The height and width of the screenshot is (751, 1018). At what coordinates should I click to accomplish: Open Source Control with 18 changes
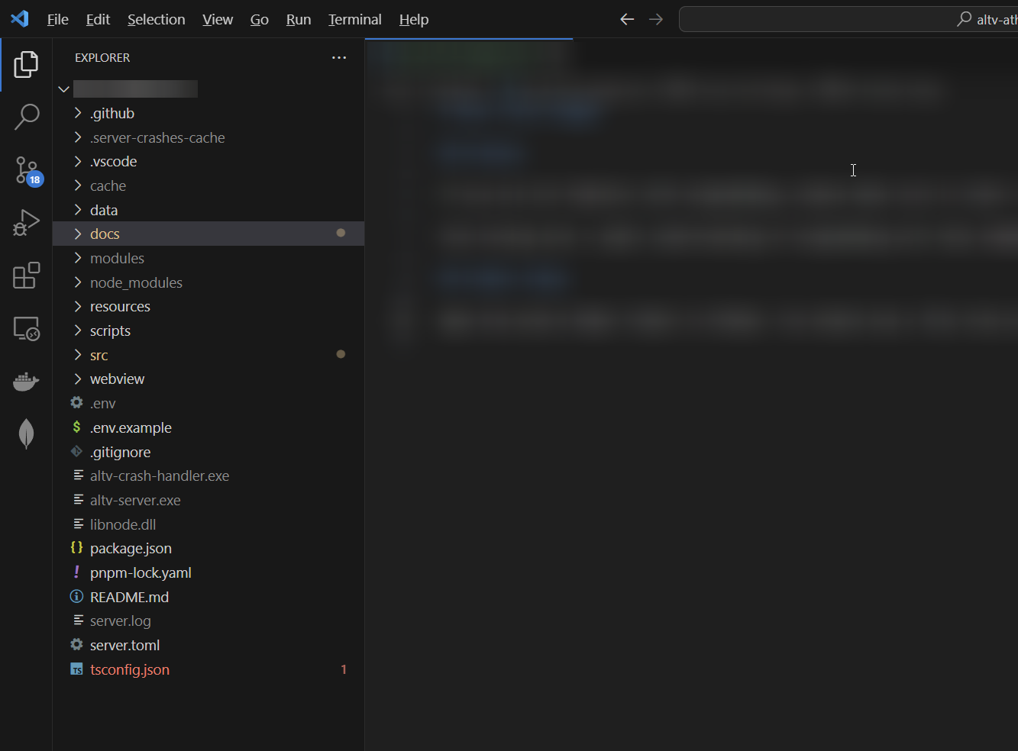(26, 170)
